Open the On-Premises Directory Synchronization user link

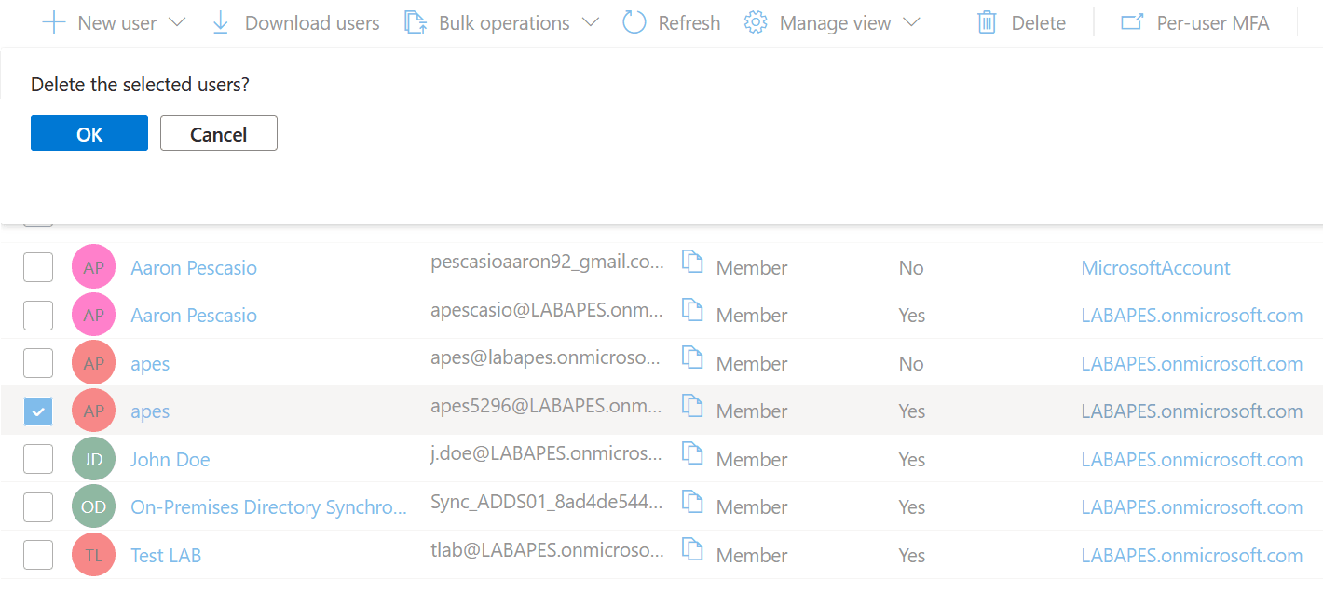click(x=268, y=507)
